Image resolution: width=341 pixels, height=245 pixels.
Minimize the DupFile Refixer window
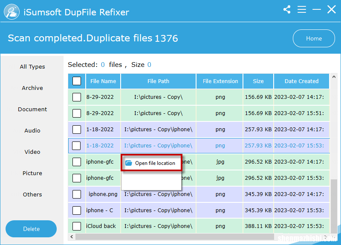click(316, 9)
